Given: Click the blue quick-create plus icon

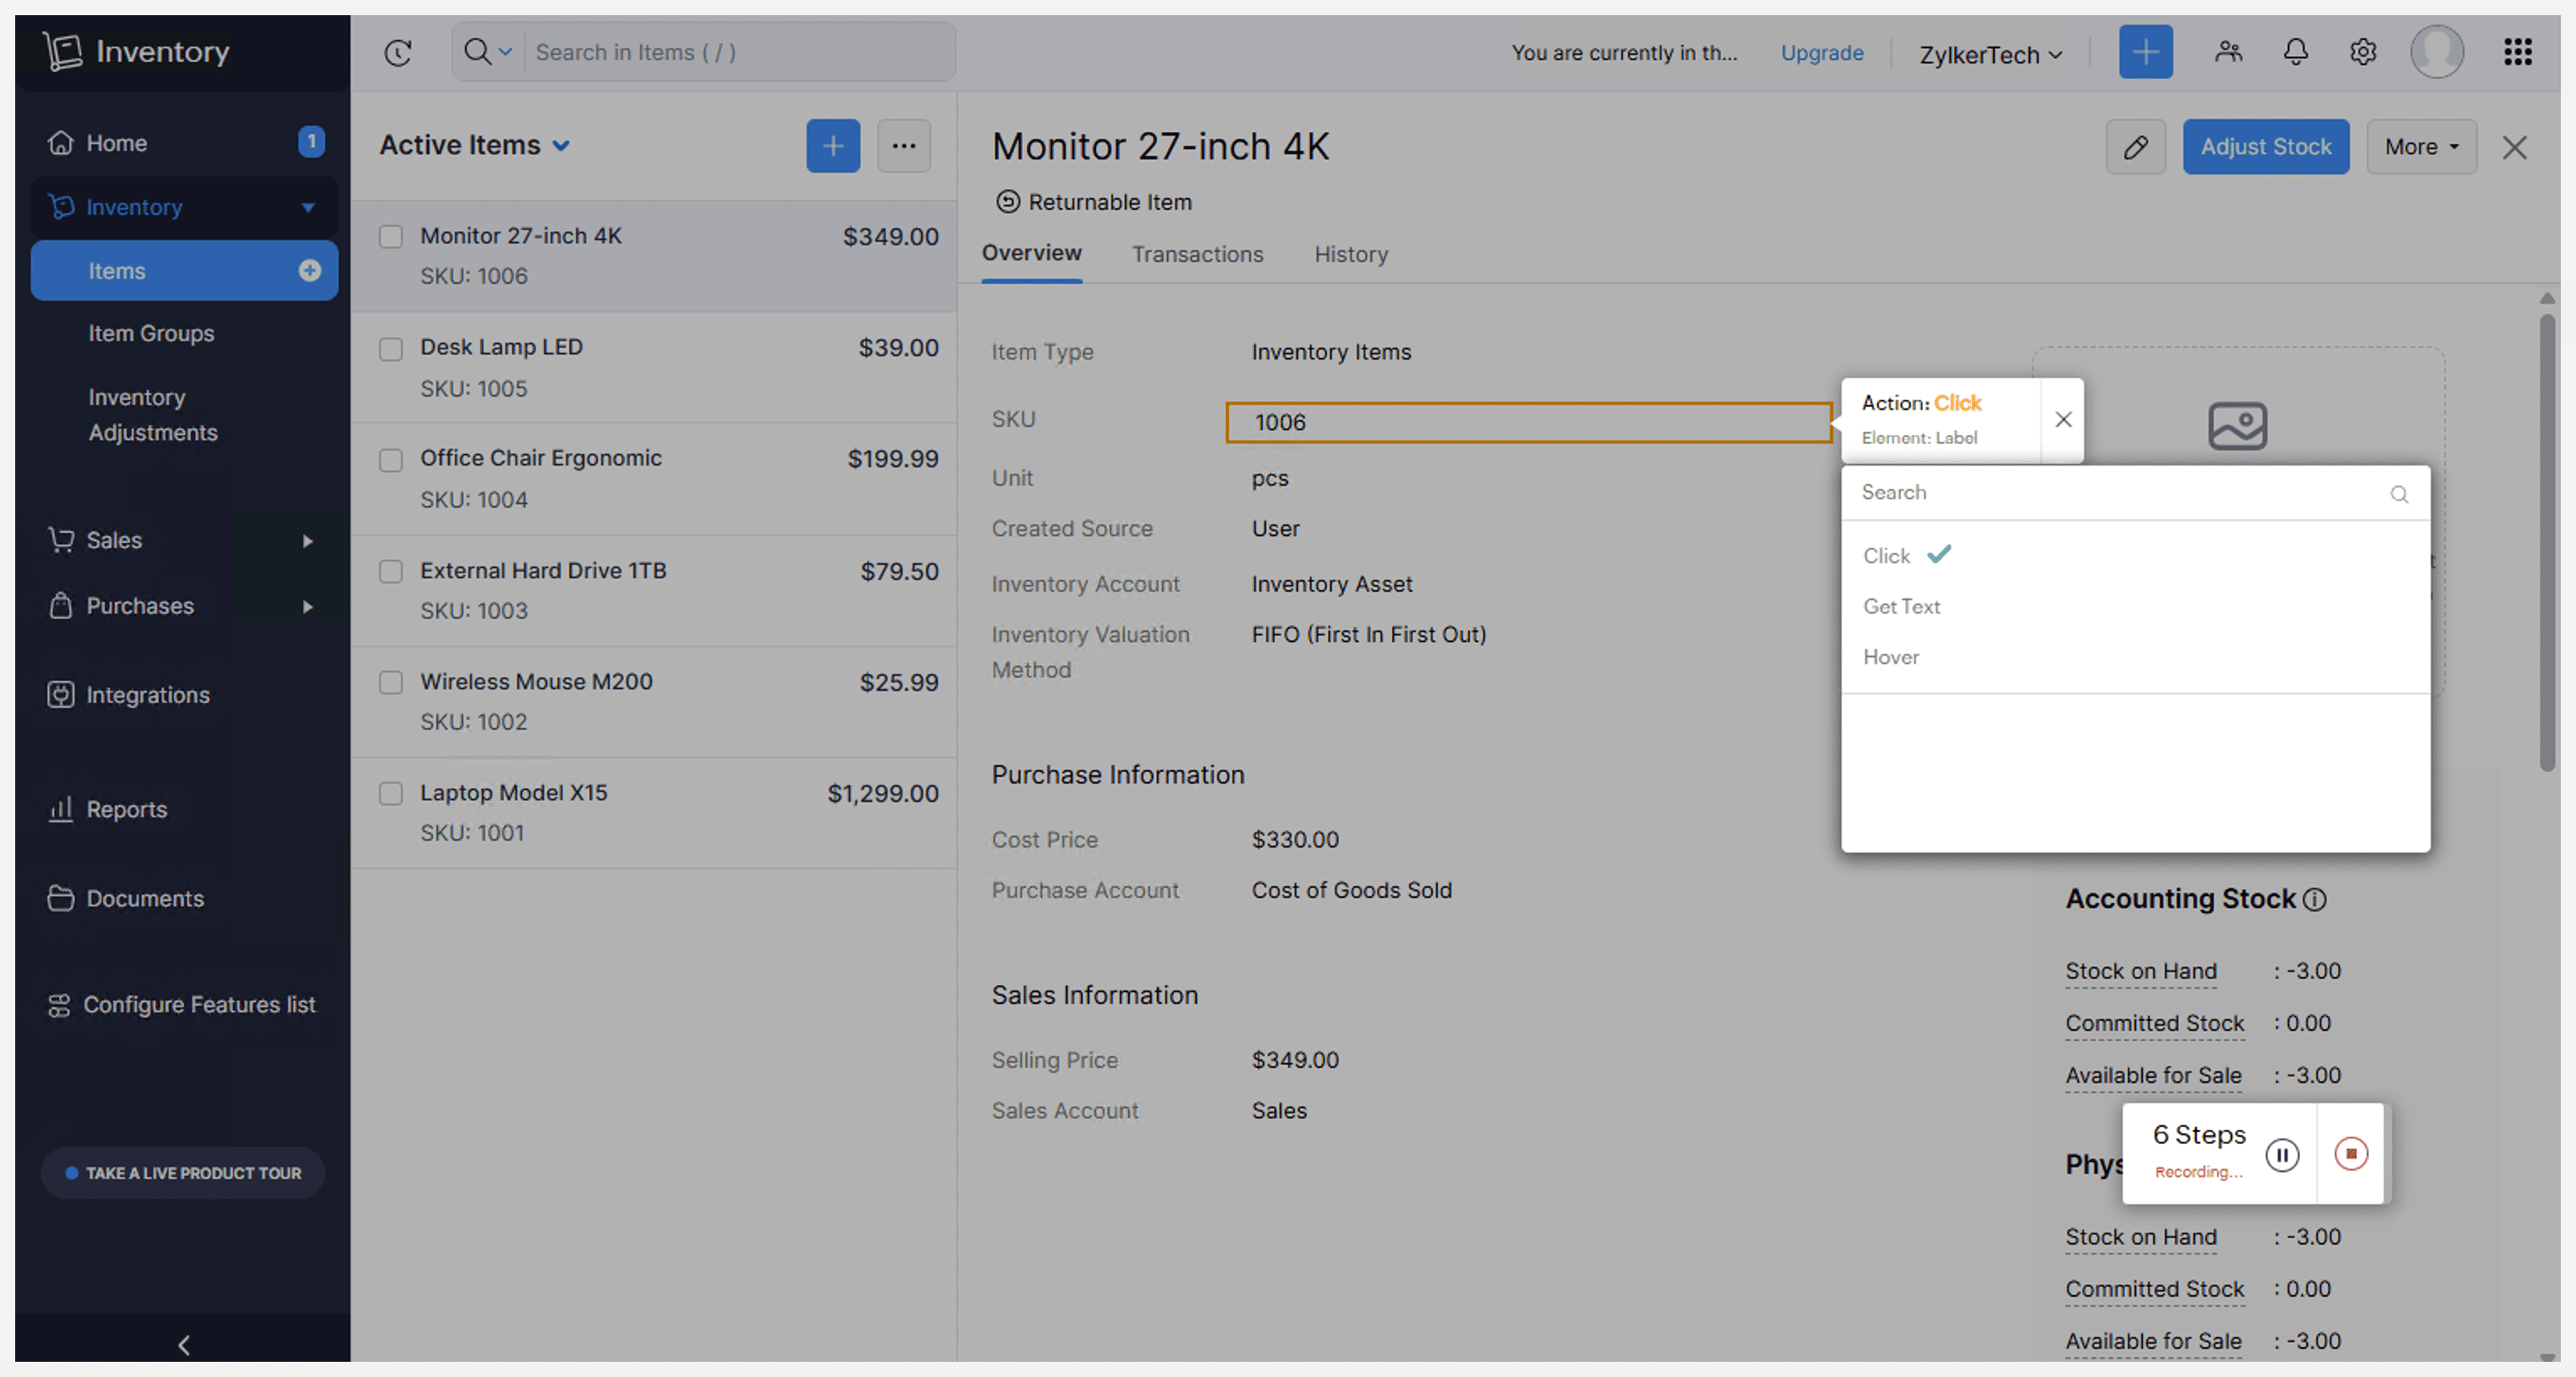Looking at the screenshot, I should 2145,52.
